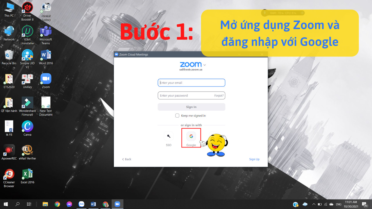Enable the Keep me signed in checkbox
The width and height of the screenshot is (372, 209).
(x=177, y=115)
